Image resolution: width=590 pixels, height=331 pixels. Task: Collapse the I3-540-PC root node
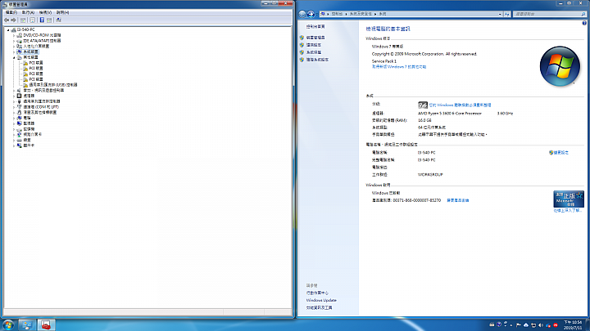click(8, 29)
